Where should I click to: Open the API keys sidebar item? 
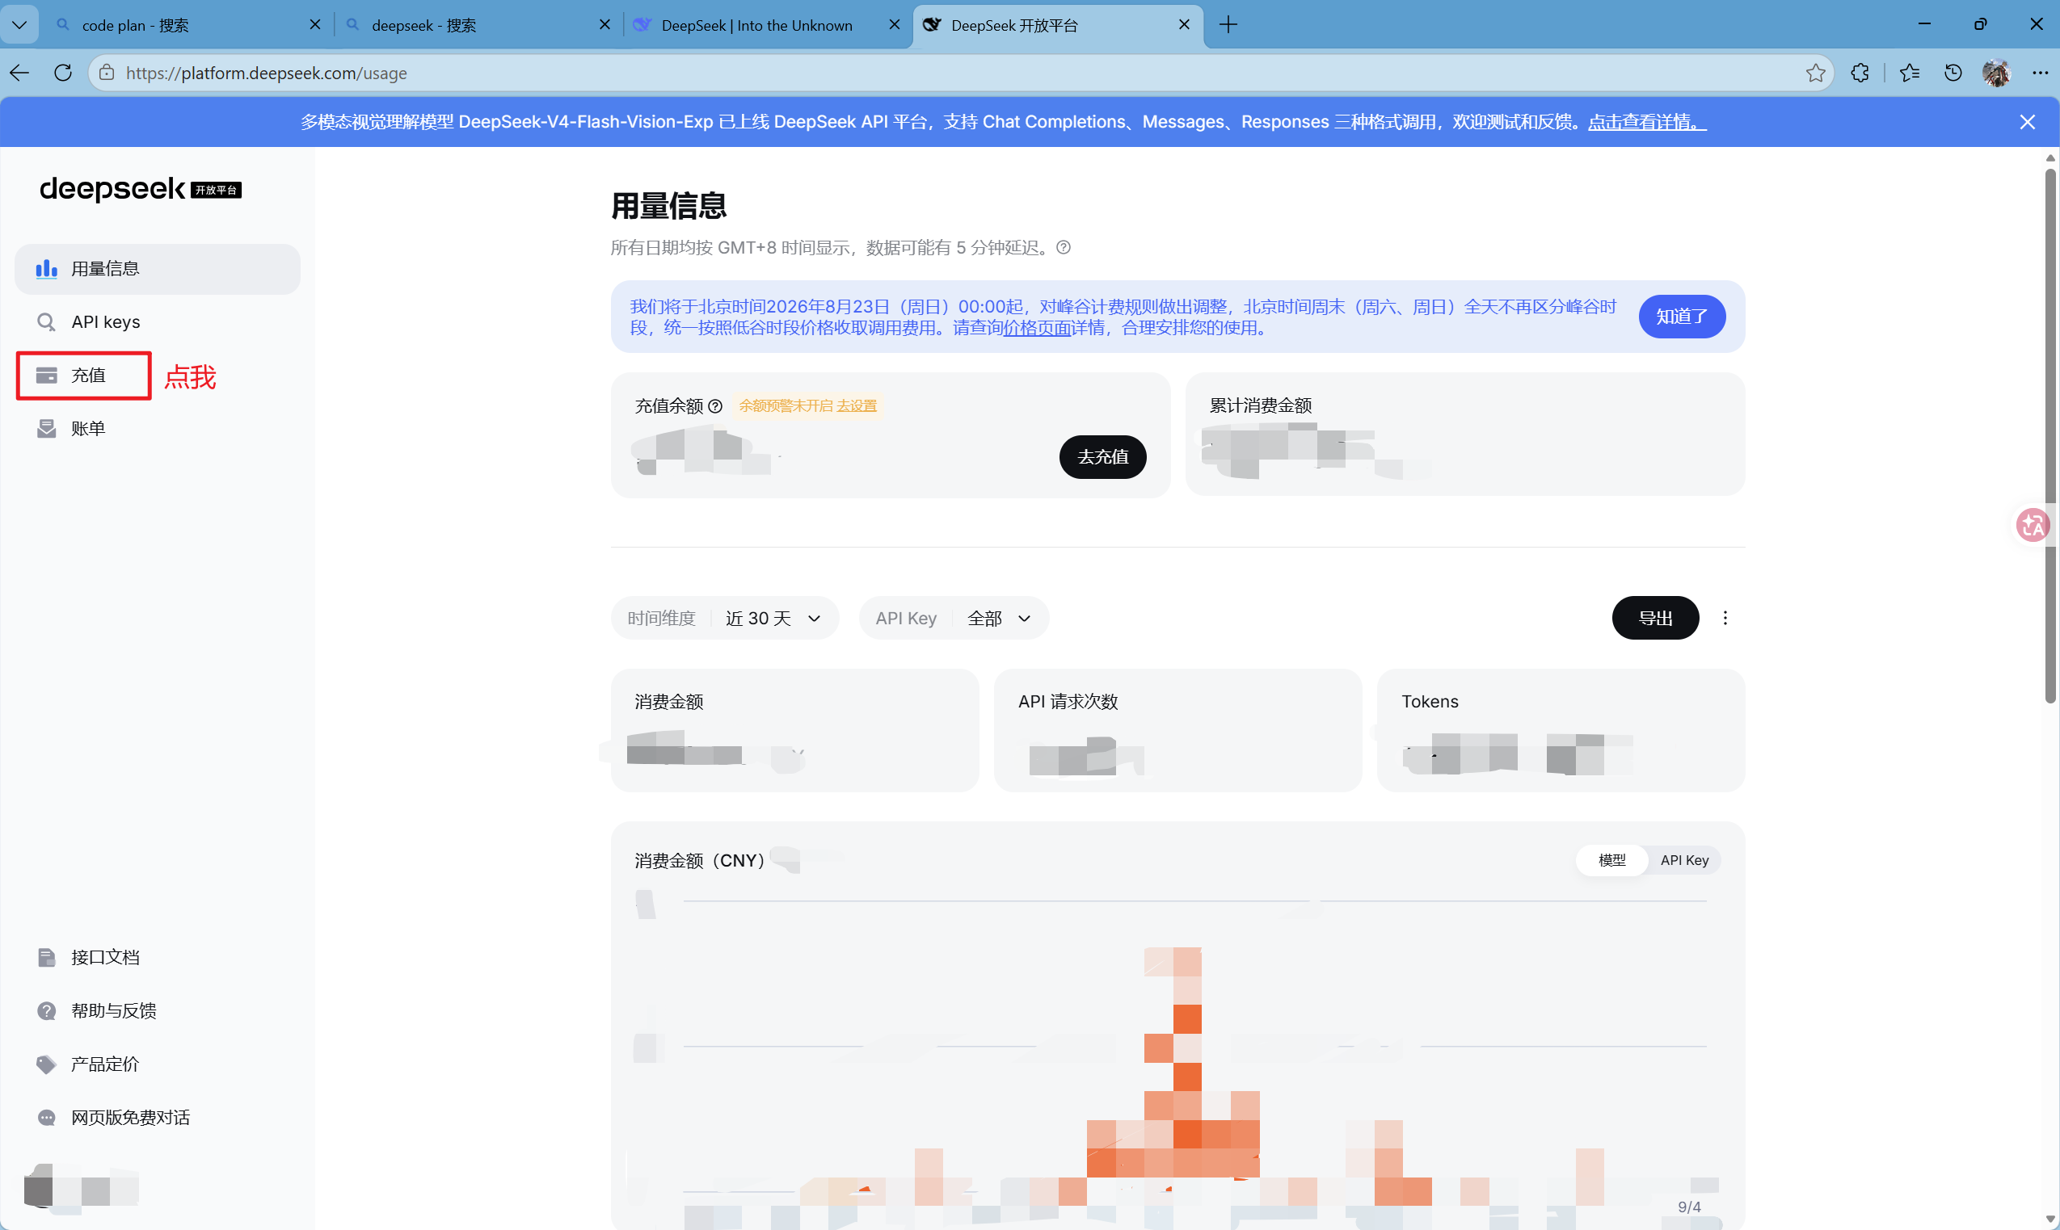158,321
